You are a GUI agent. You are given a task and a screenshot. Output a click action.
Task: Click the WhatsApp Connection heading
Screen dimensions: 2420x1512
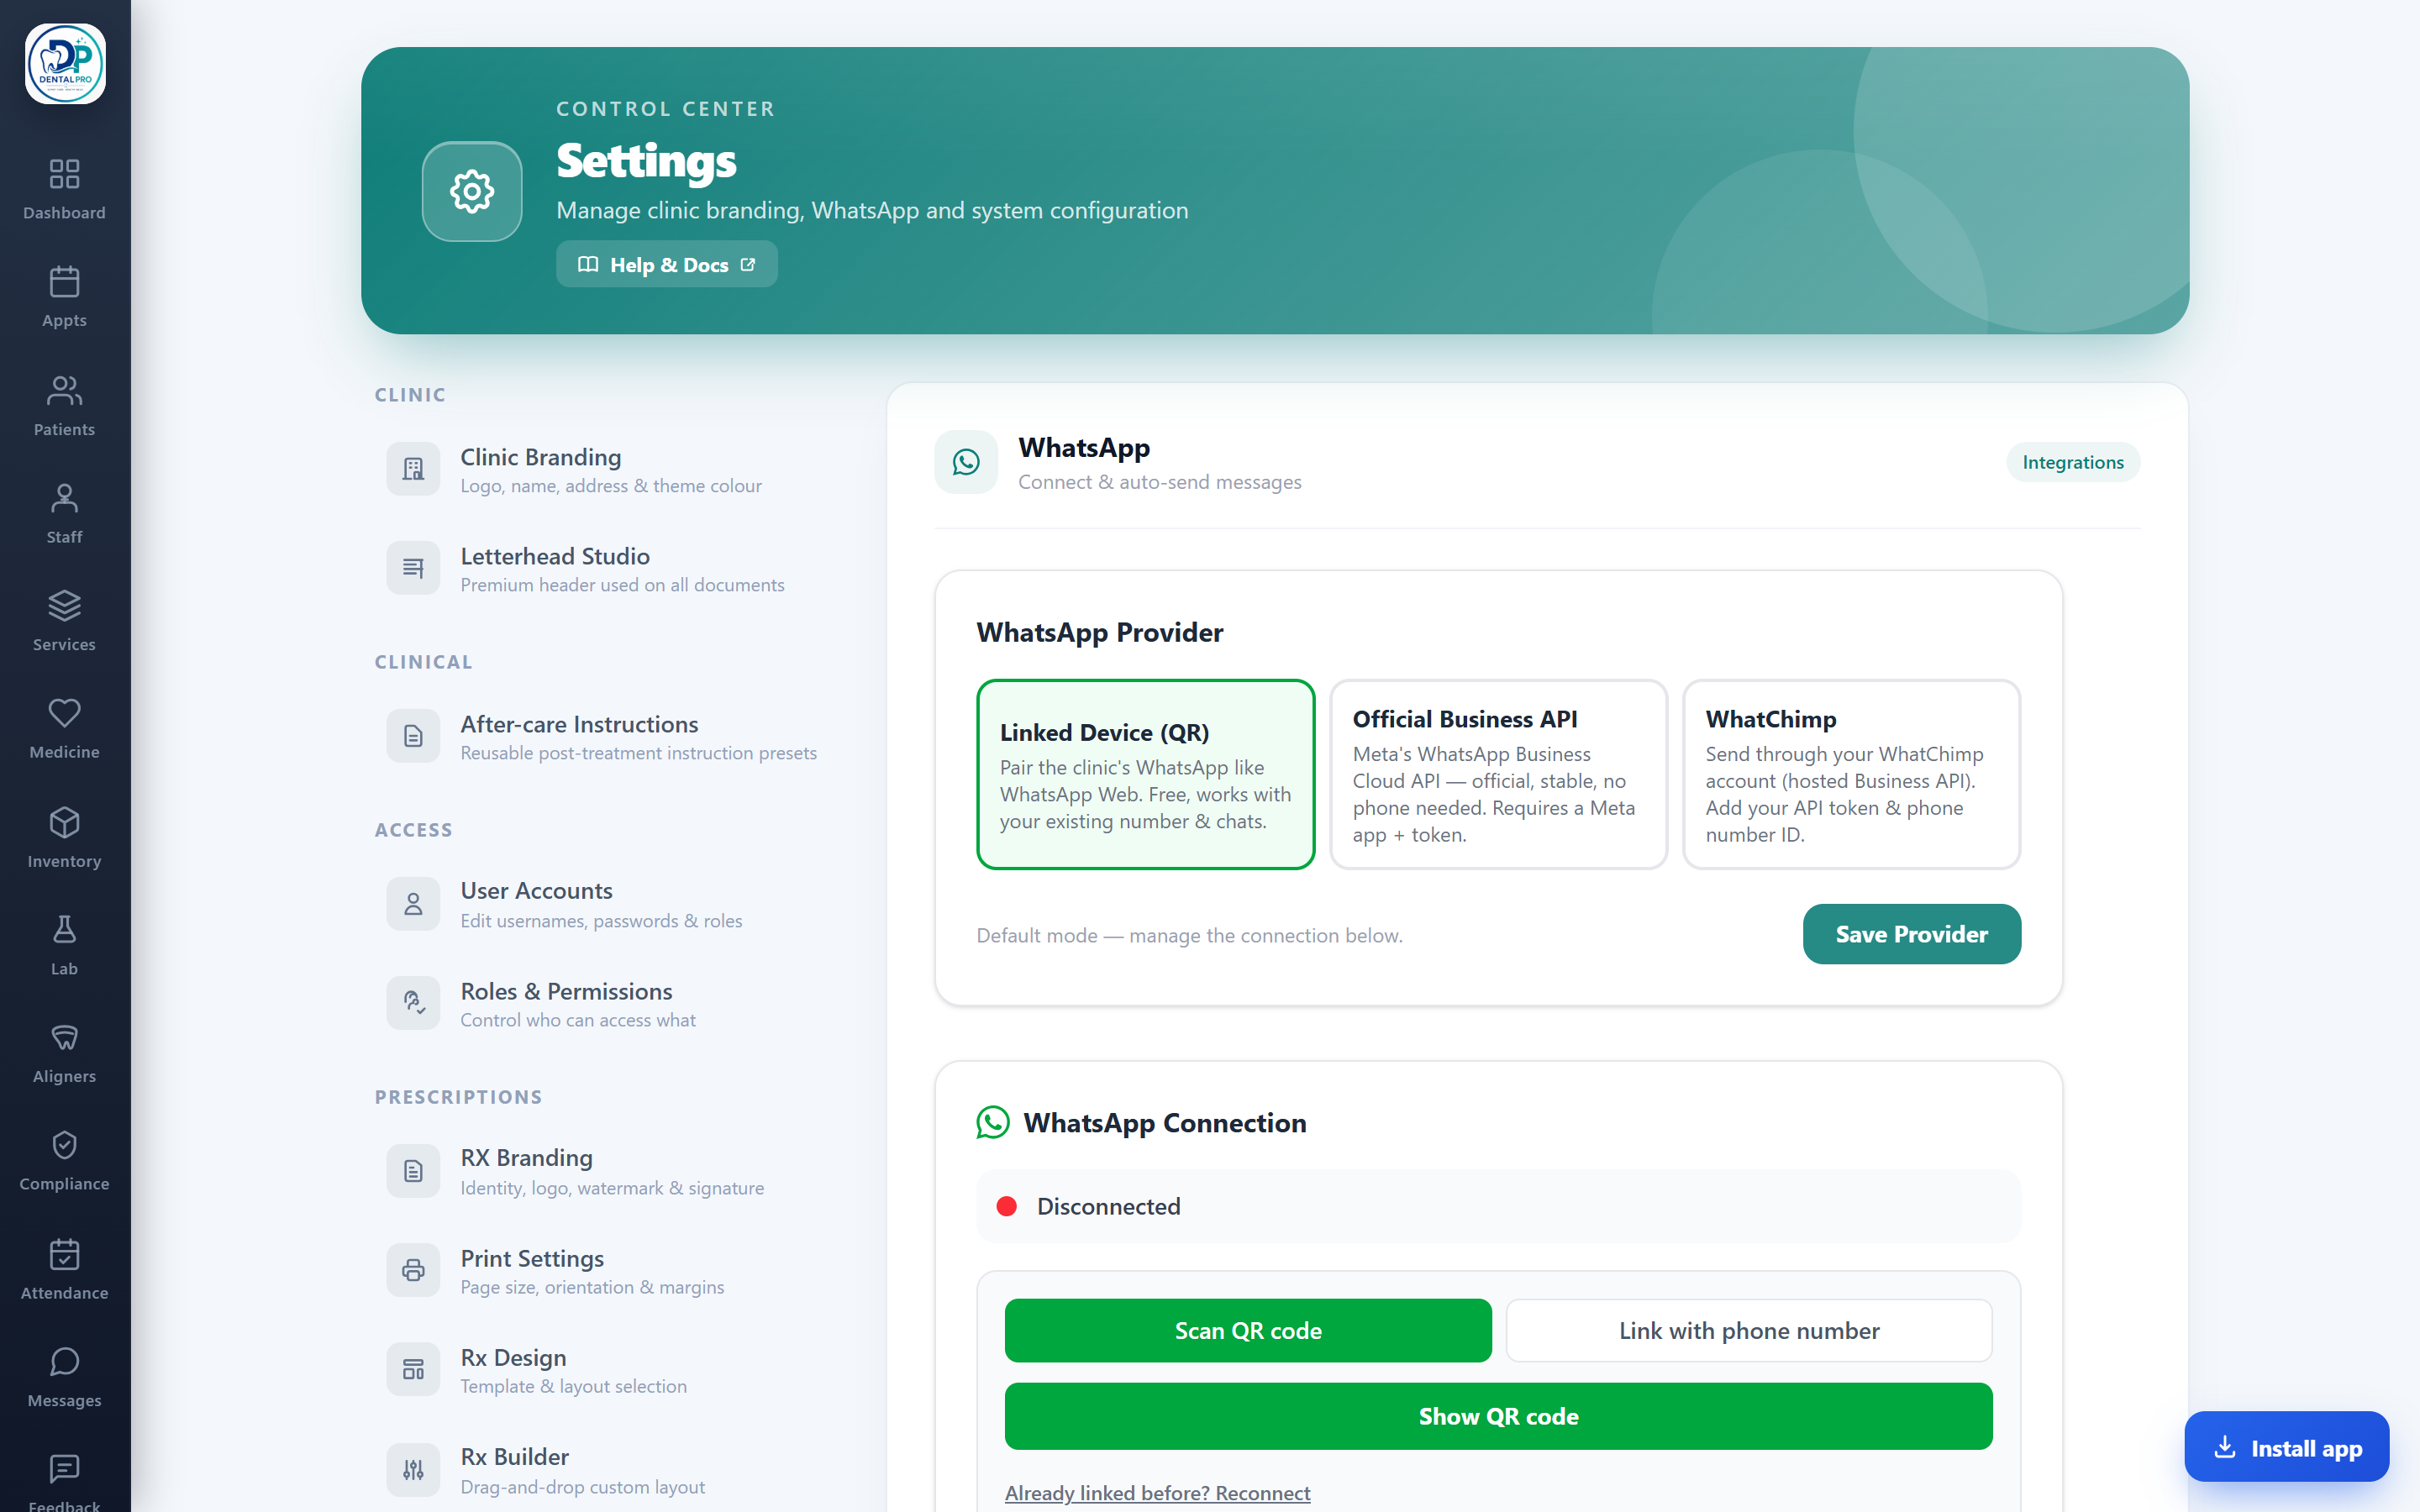(1165, 1123)
